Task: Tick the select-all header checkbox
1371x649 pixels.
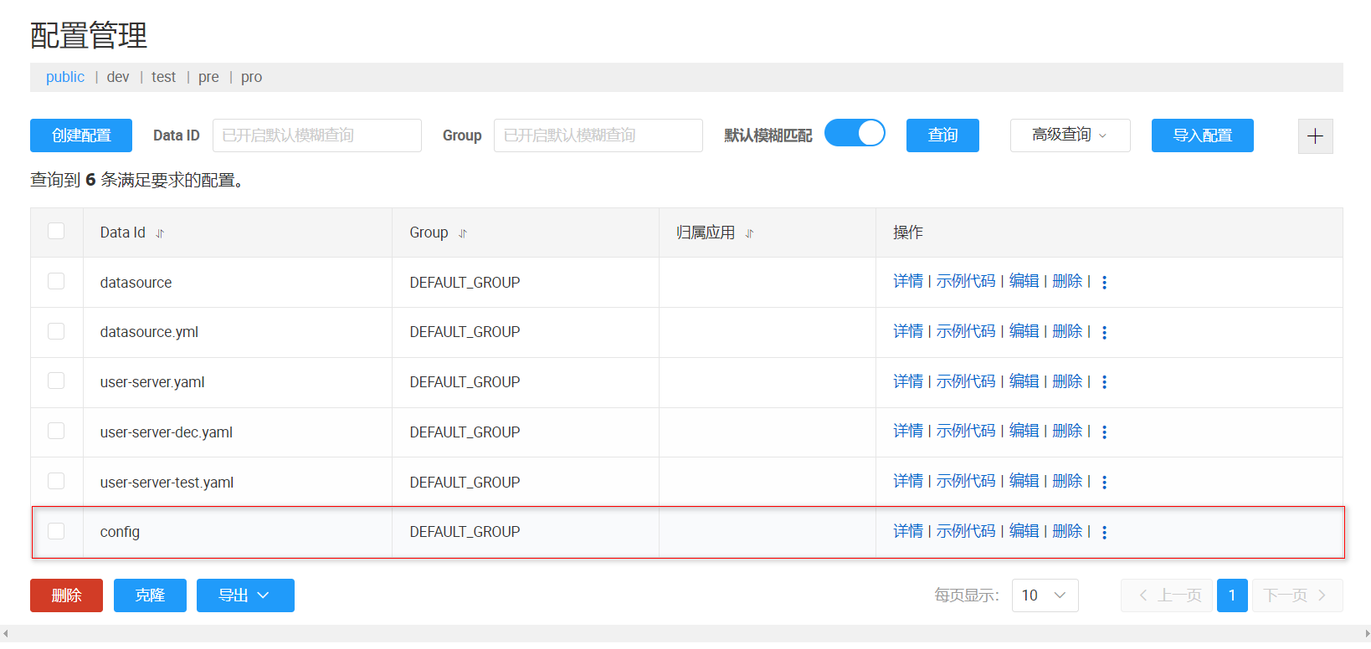Action: tap(56, 231)
